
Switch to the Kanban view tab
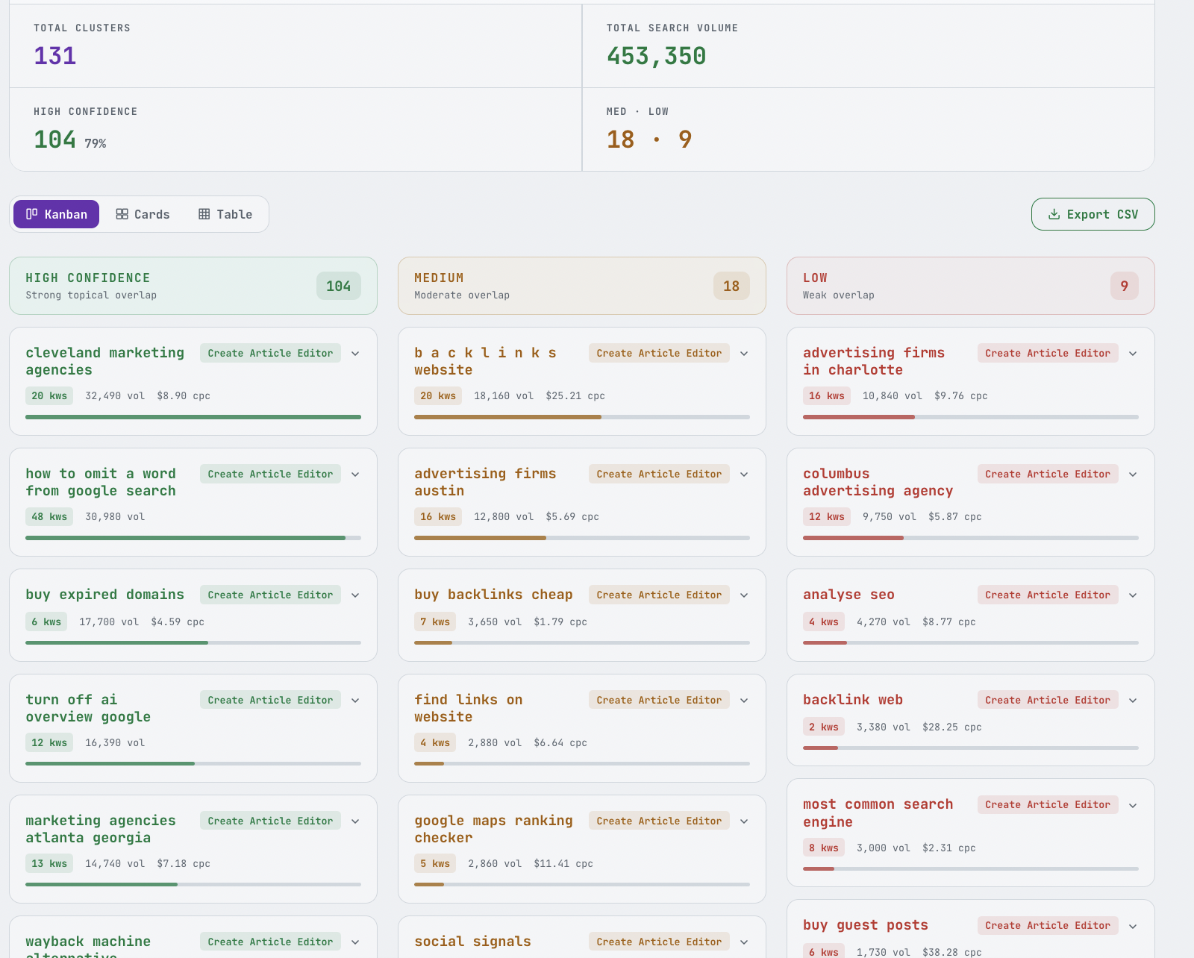click(56, 214)
